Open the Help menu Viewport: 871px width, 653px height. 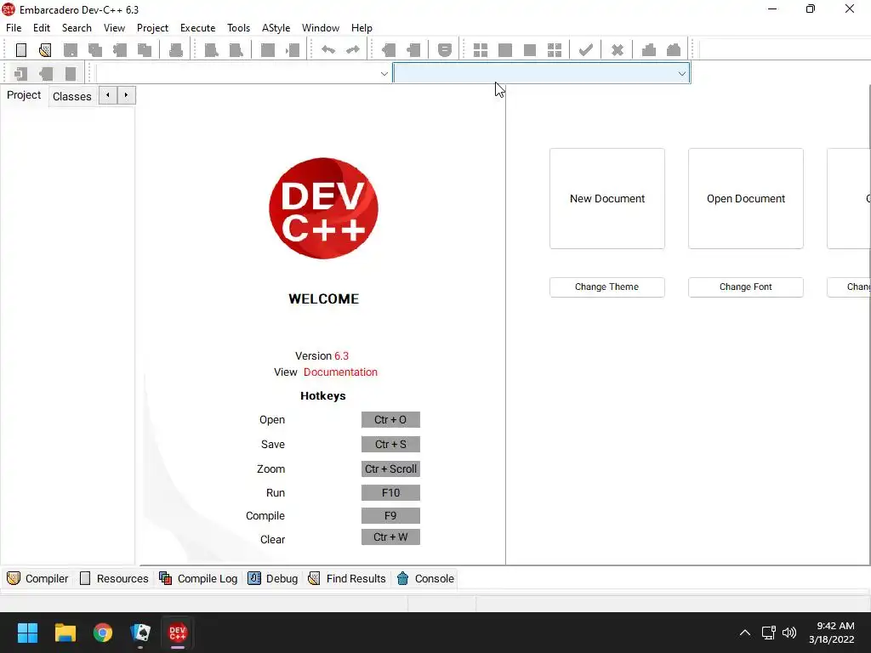click(x=361, y=28)
